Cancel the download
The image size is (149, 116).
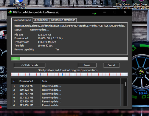111,65
